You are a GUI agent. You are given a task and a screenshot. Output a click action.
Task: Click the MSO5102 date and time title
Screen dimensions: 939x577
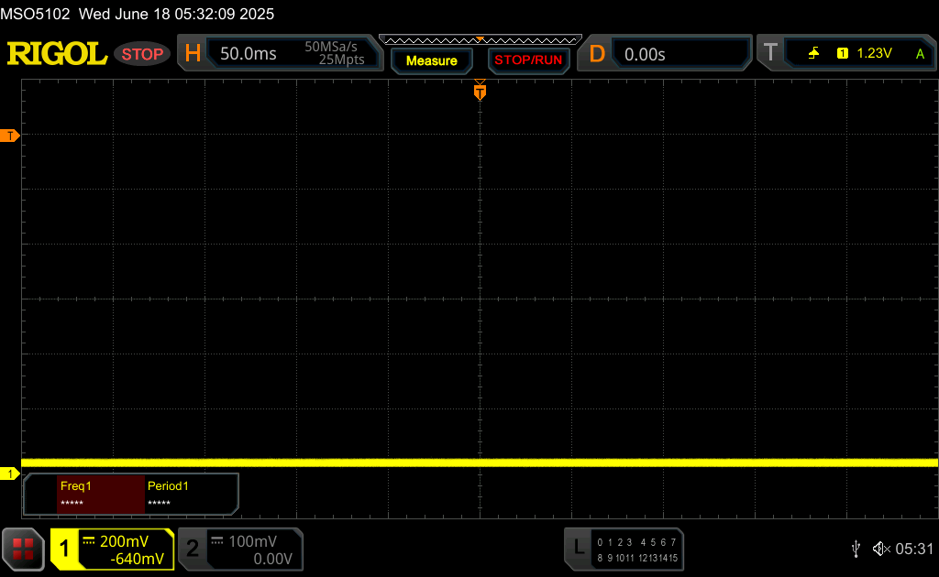coord(138,14)
